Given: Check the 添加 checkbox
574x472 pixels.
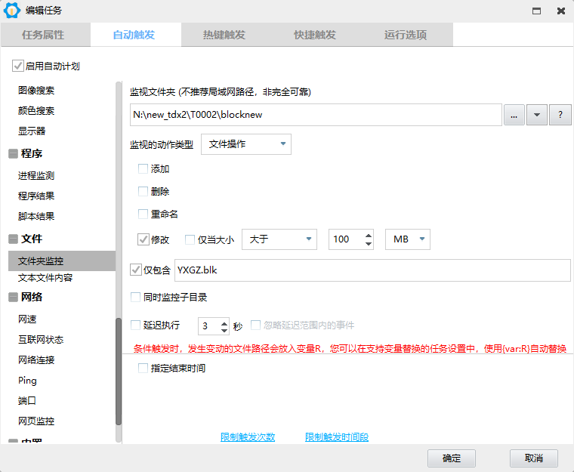Looking at the screenshot, I should [143, 169].
